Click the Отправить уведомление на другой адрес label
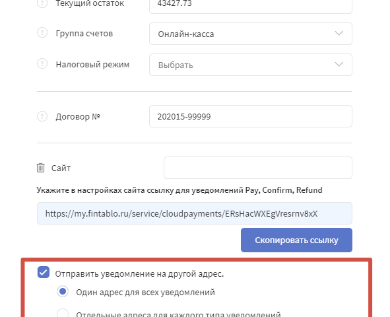 click(139, 273)
